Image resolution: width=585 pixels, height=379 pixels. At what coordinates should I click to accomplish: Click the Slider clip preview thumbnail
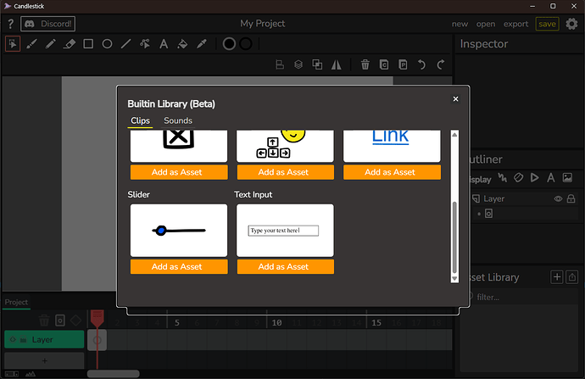[178, 230]
